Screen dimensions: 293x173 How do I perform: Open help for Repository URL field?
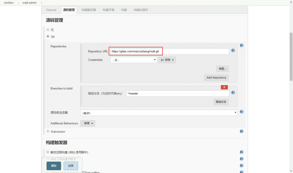point(233,51)
